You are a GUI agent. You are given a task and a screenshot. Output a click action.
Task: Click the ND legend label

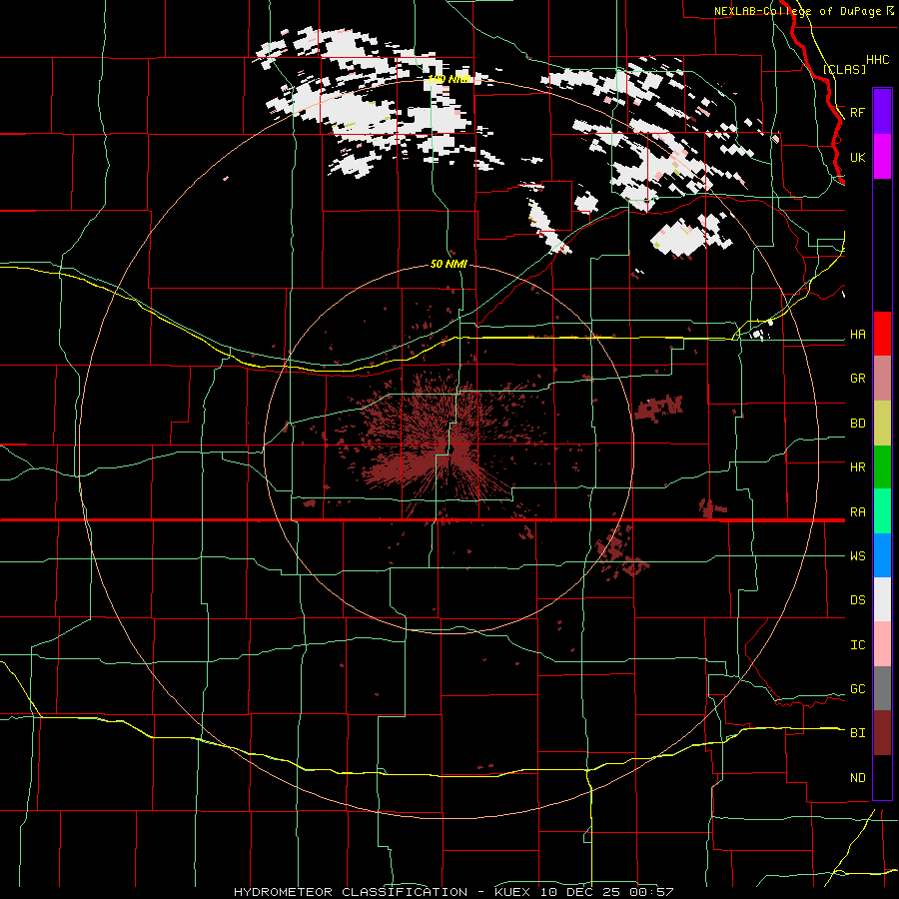(858, 777)
